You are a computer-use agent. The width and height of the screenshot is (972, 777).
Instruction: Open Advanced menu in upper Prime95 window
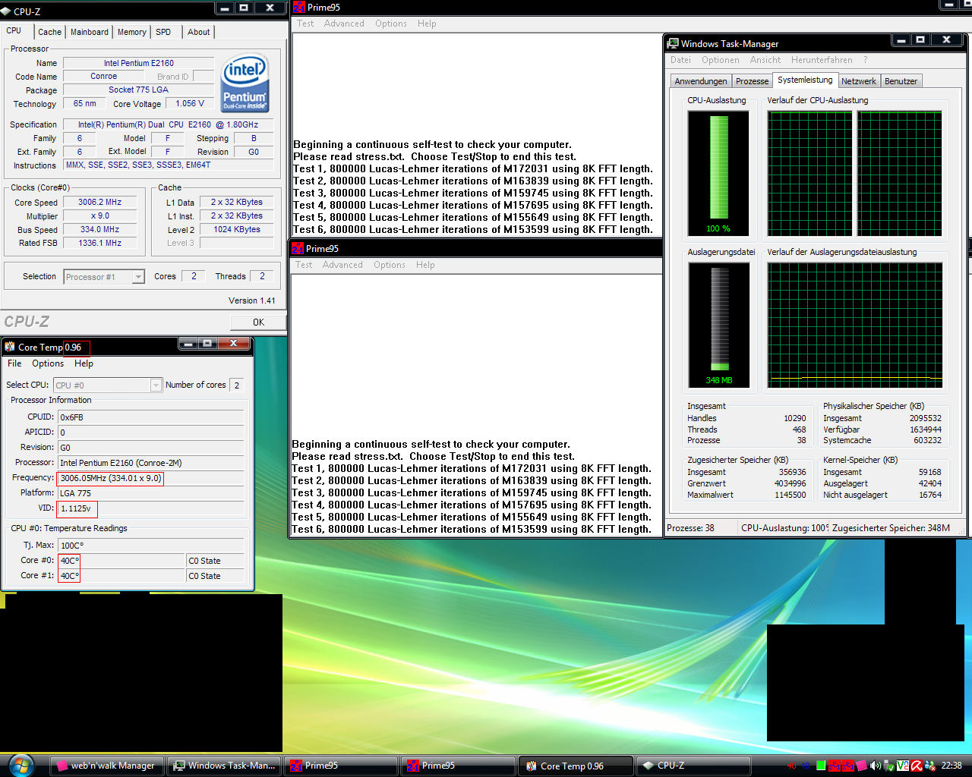[344, 24]
